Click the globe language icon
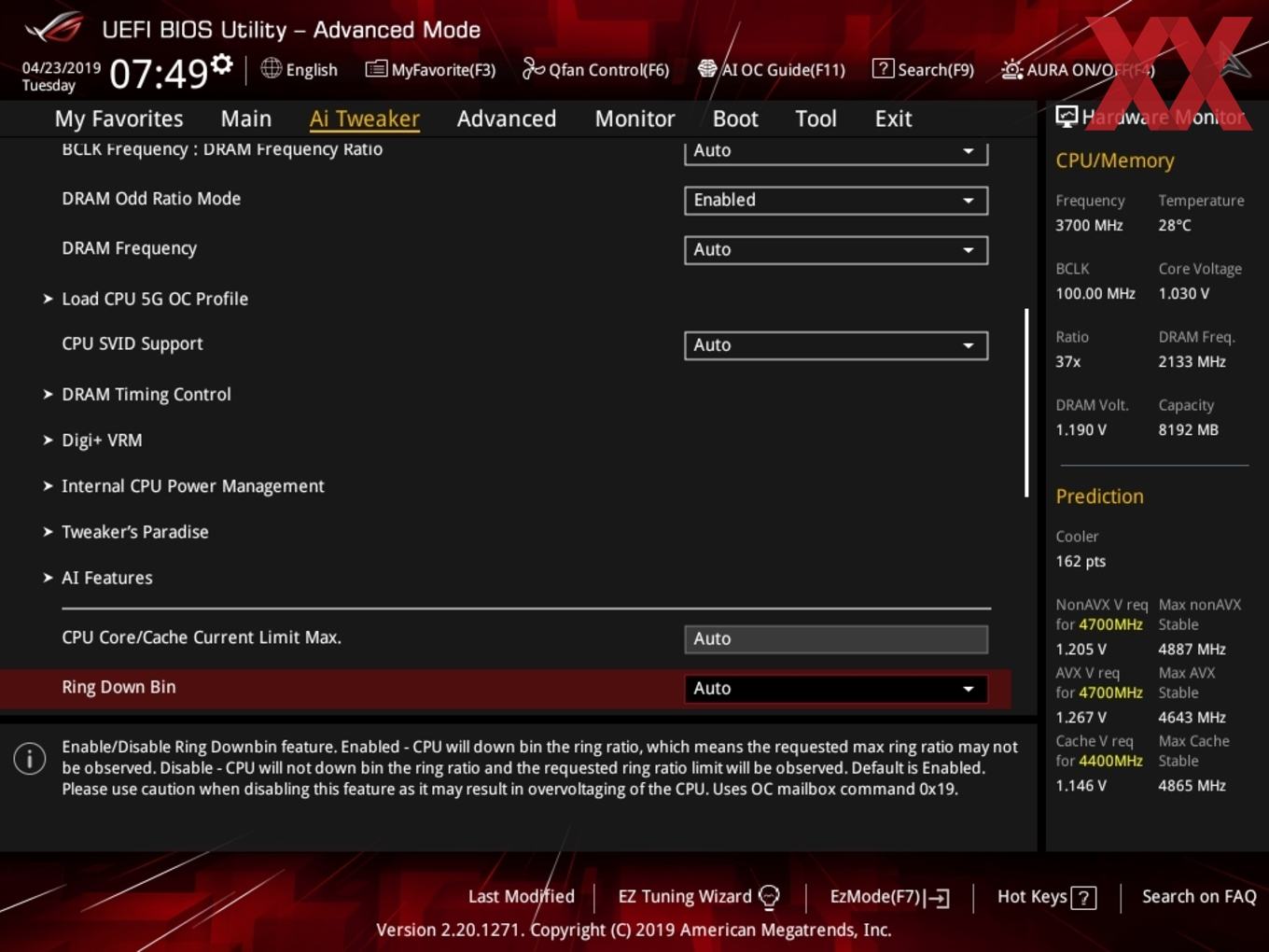The image size is (1269, 952). (271, 68)
